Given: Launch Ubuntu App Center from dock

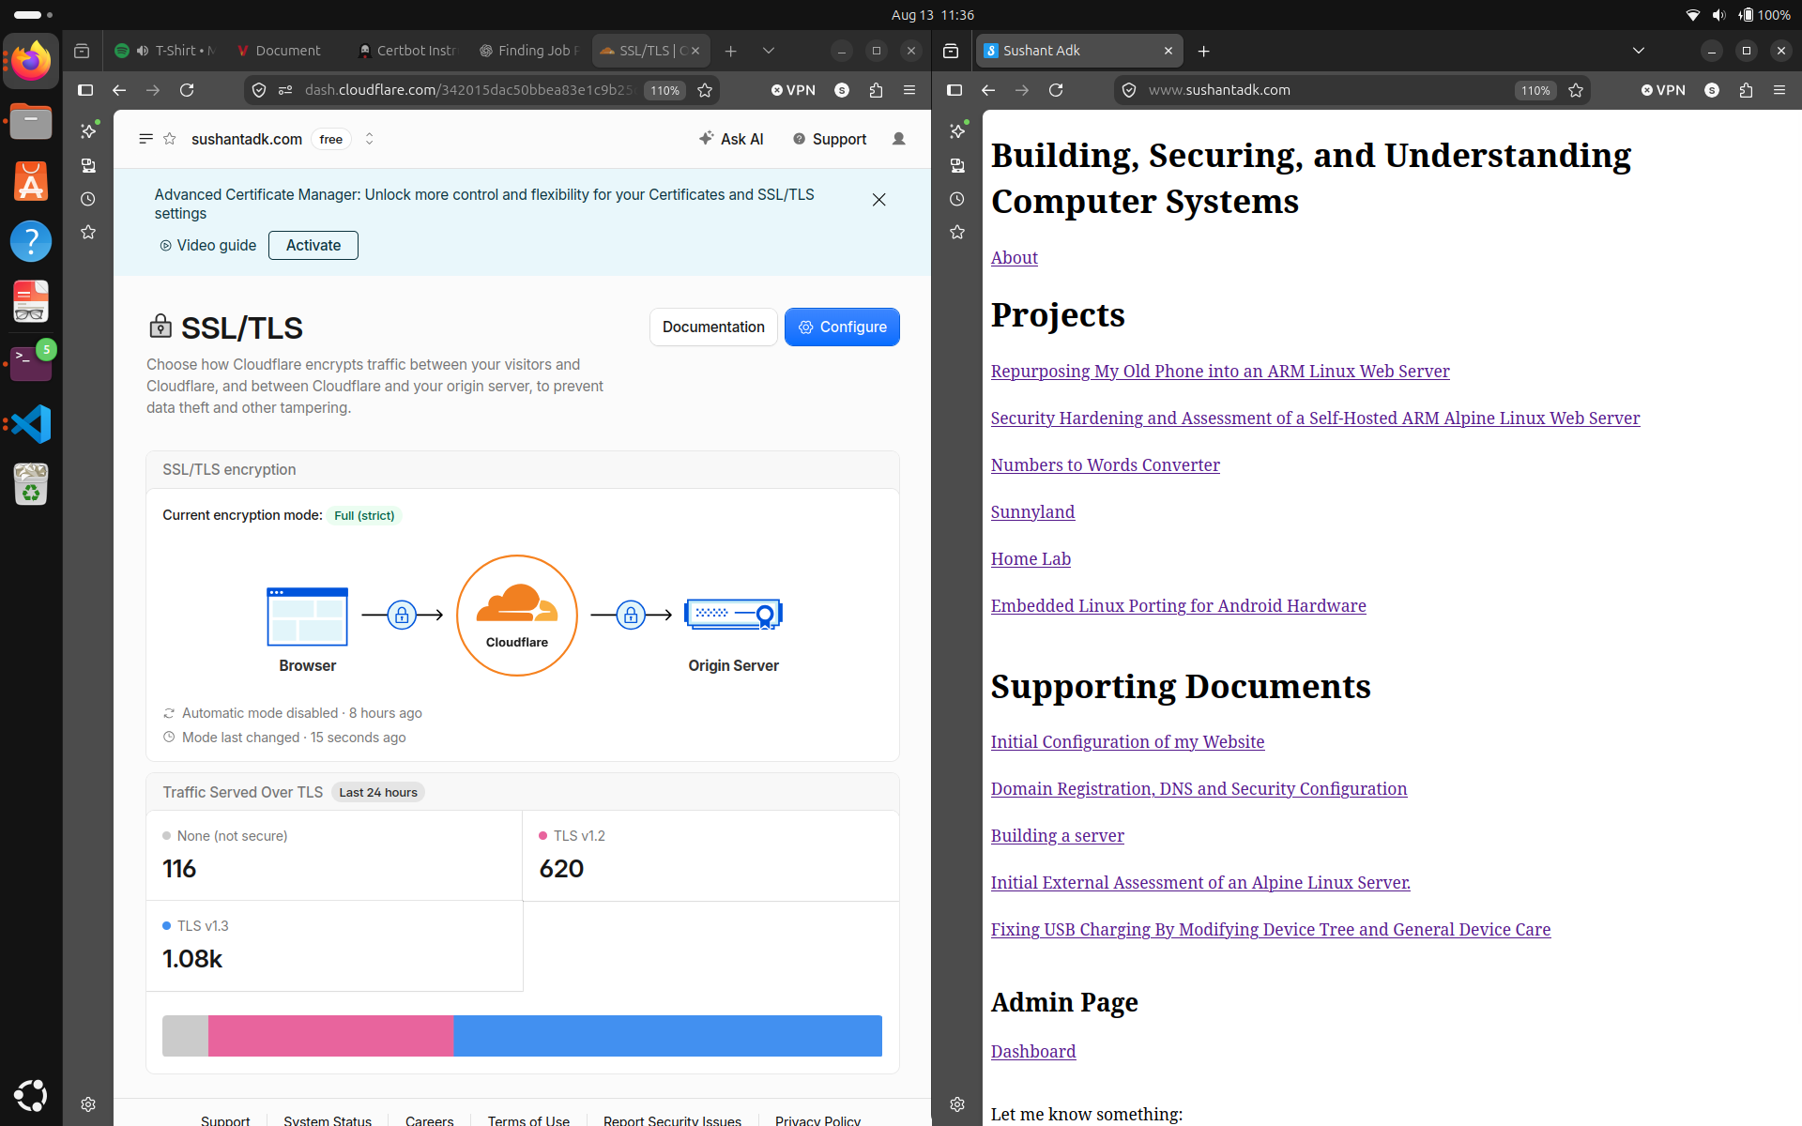Looking at the screenshot, I should pos(31,182).
